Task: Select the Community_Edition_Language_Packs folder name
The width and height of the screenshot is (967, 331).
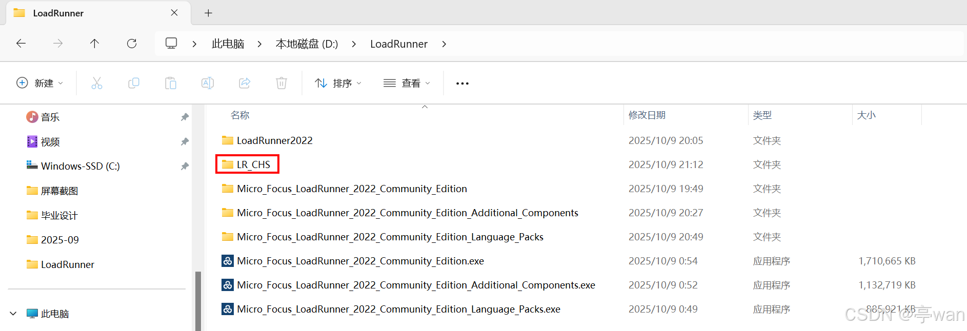Action: (x=390, y=237)
